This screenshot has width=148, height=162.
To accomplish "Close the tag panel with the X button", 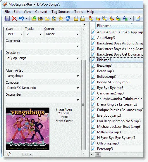I will (x=85, y=24).
